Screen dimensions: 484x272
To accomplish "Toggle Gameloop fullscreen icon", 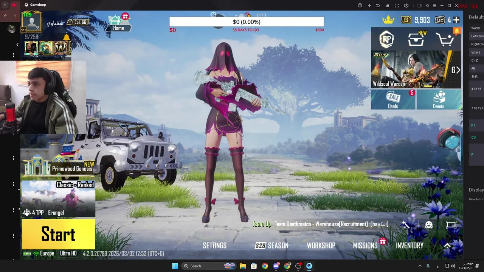I will click(x=397, y=5).
